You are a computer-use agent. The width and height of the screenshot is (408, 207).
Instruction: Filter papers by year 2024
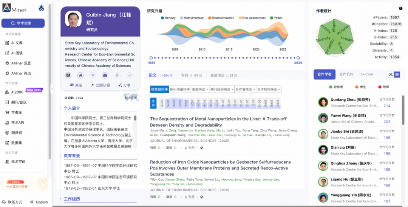(x=174, y=103)
